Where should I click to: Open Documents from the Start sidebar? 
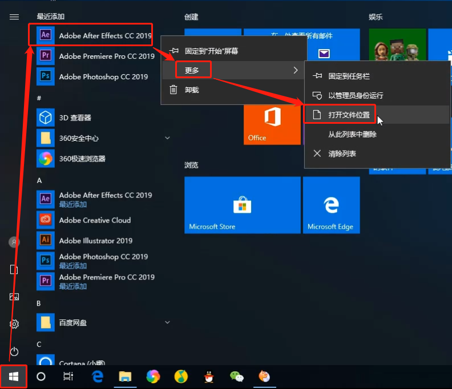click(x=14, y=270)
